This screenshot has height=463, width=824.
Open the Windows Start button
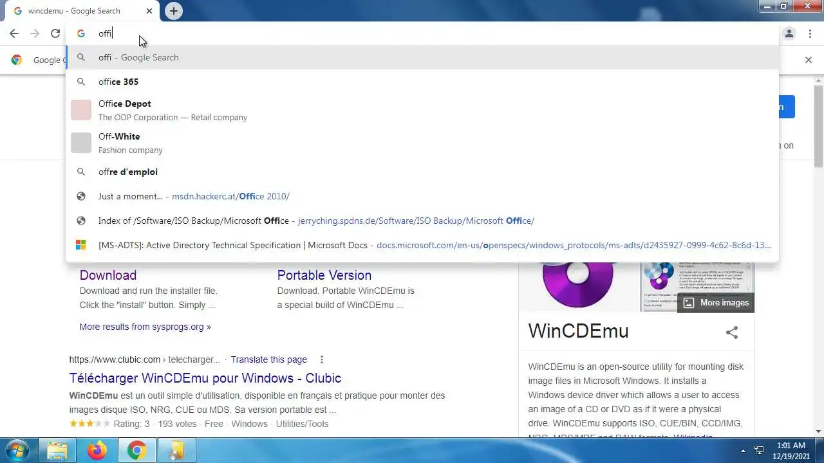pos(18,450)
